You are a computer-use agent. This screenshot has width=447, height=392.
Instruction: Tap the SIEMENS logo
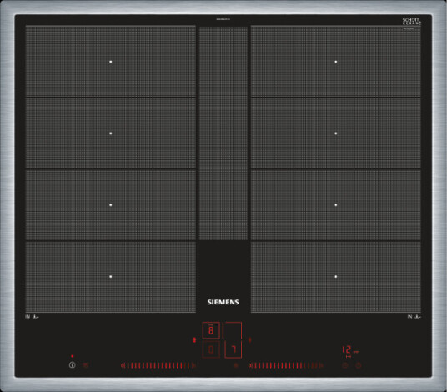[x=223, y=302]
